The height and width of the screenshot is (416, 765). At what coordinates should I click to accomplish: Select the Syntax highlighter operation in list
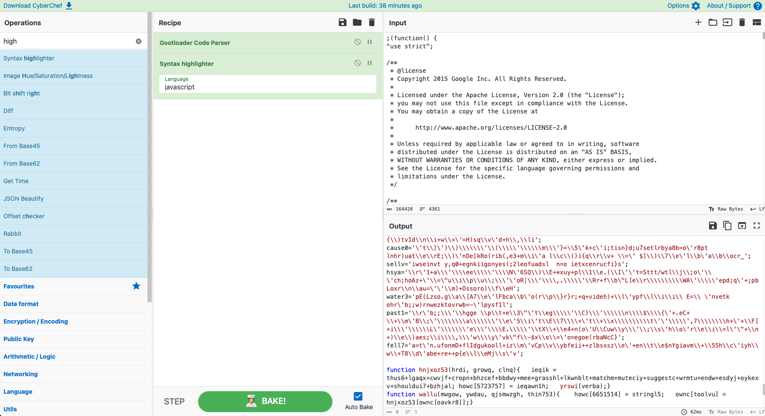(x=74, y=58)
